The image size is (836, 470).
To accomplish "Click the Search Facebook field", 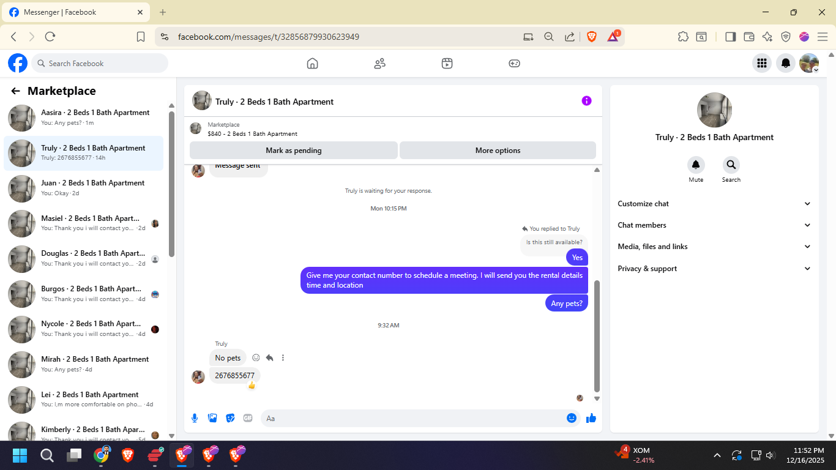I will (x=100, y=63).
